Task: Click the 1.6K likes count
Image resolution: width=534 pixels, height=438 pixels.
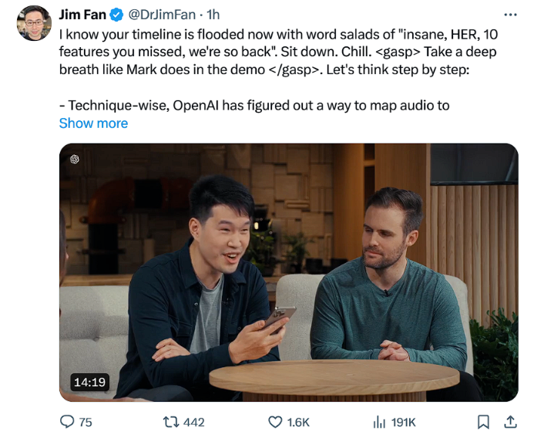Action: pyautogui.click(x=299, y=422)
